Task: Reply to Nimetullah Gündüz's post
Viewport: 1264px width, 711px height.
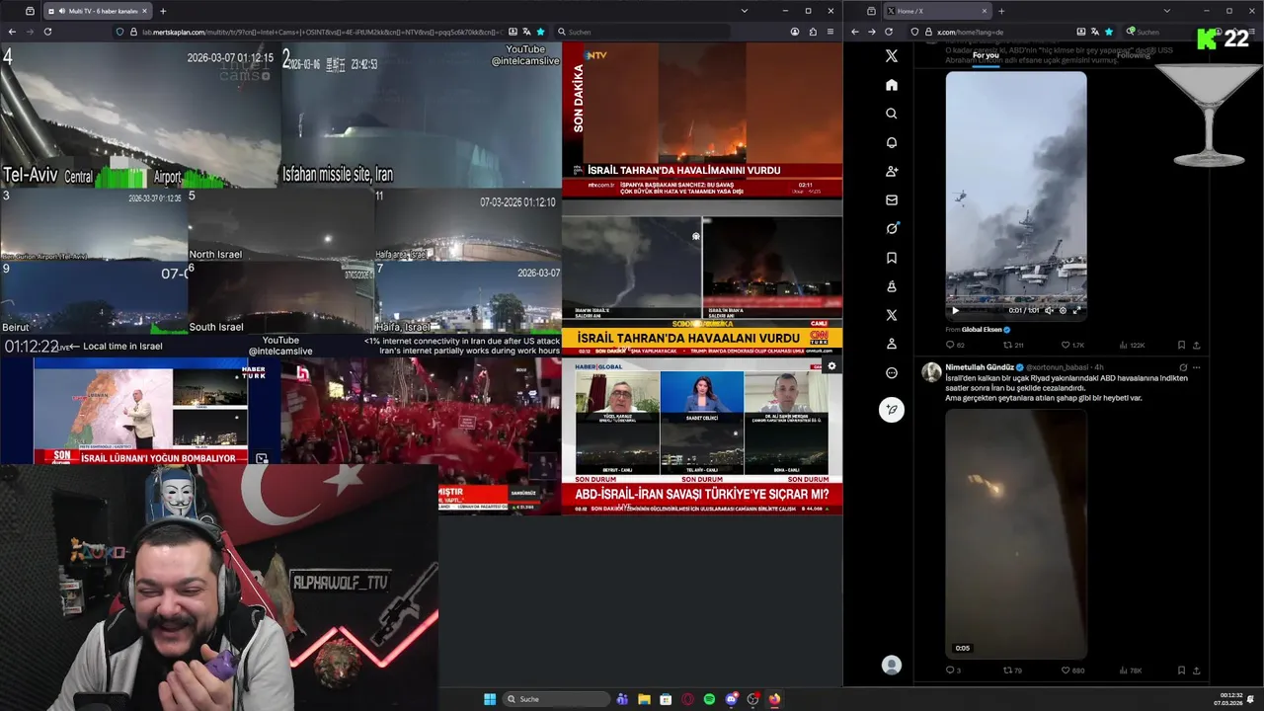Action: coord(950,671)
